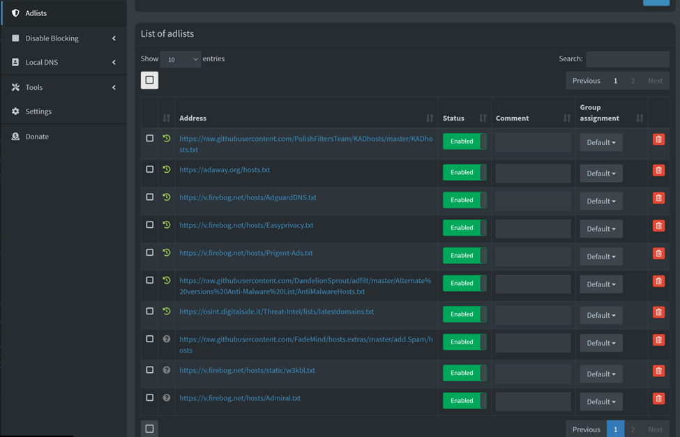Open the v.firebog.net Admiral.txt link
680x437 pixels.
(240, 398)
